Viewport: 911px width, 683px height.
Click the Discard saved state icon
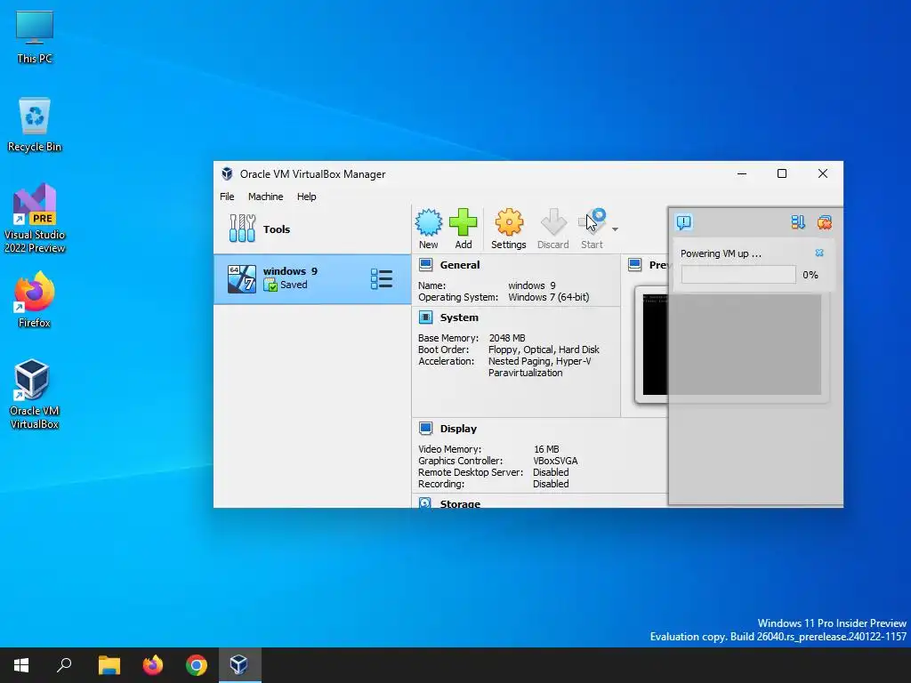click(553, 222)
